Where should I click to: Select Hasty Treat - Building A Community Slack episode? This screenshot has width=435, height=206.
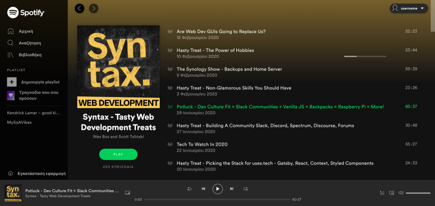pos(265,125)
